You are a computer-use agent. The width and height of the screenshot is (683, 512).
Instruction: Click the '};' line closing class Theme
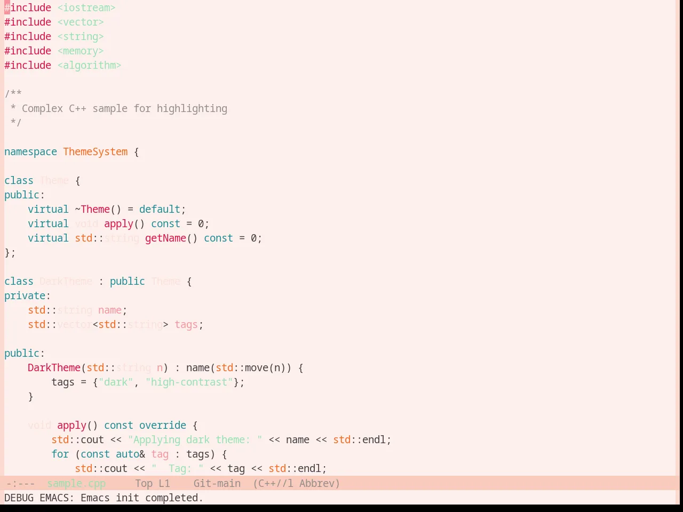point(10,252)
